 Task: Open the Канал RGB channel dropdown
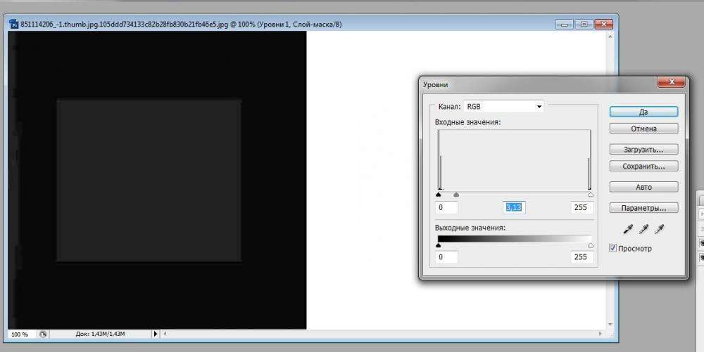503,107
